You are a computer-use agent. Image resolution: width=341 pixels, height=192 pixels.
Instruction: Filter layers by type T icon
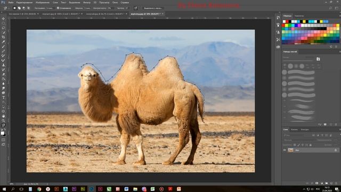(x=322, y=135)
